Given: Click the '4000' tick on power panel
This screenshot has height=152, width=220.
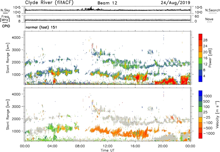Looking at the screenshot, I should pyautogui.click(x=16, y=38).
